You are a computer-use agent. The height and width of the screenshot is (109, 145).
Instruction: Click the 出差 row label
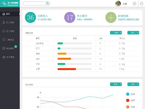pos(38,69)
